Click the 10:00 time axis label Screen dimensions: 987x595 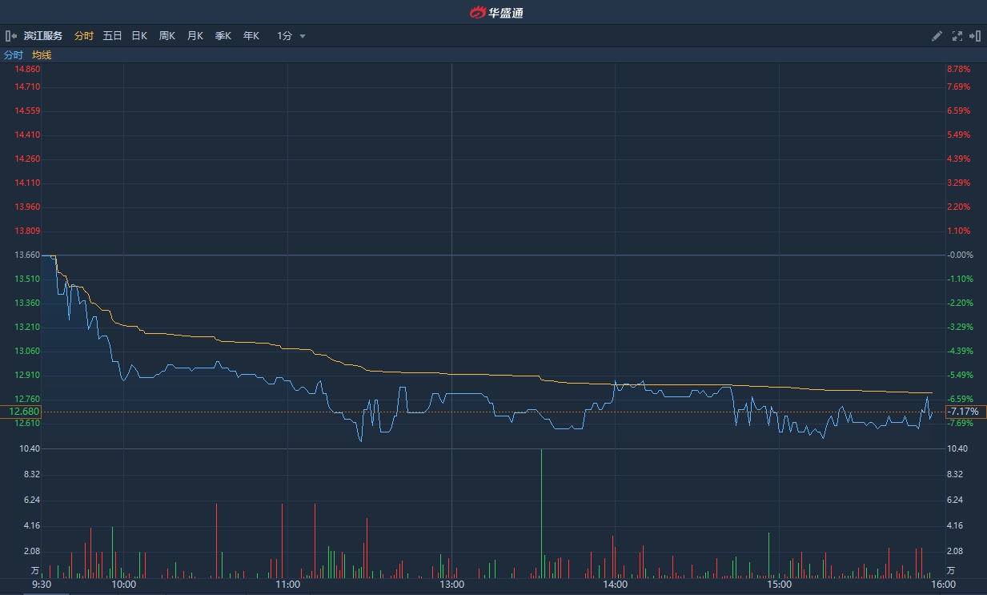(x=124, y=585)
